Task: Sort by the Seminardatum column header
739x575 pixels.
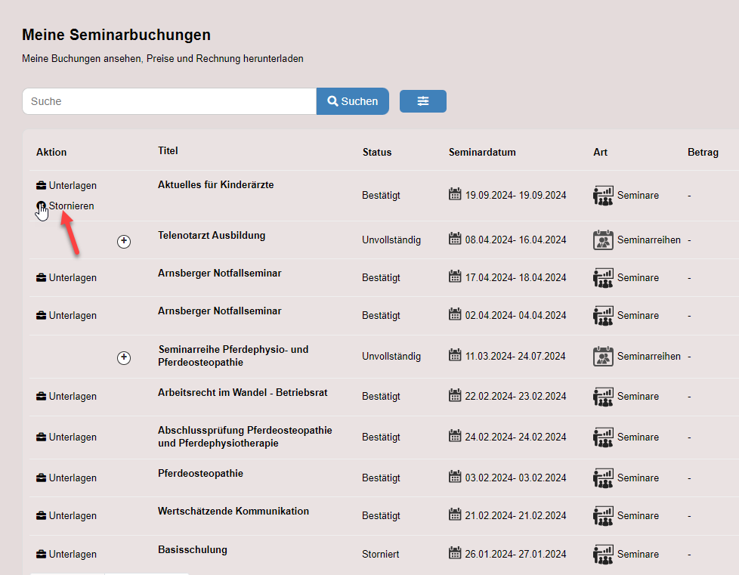Action: (482, 152)
